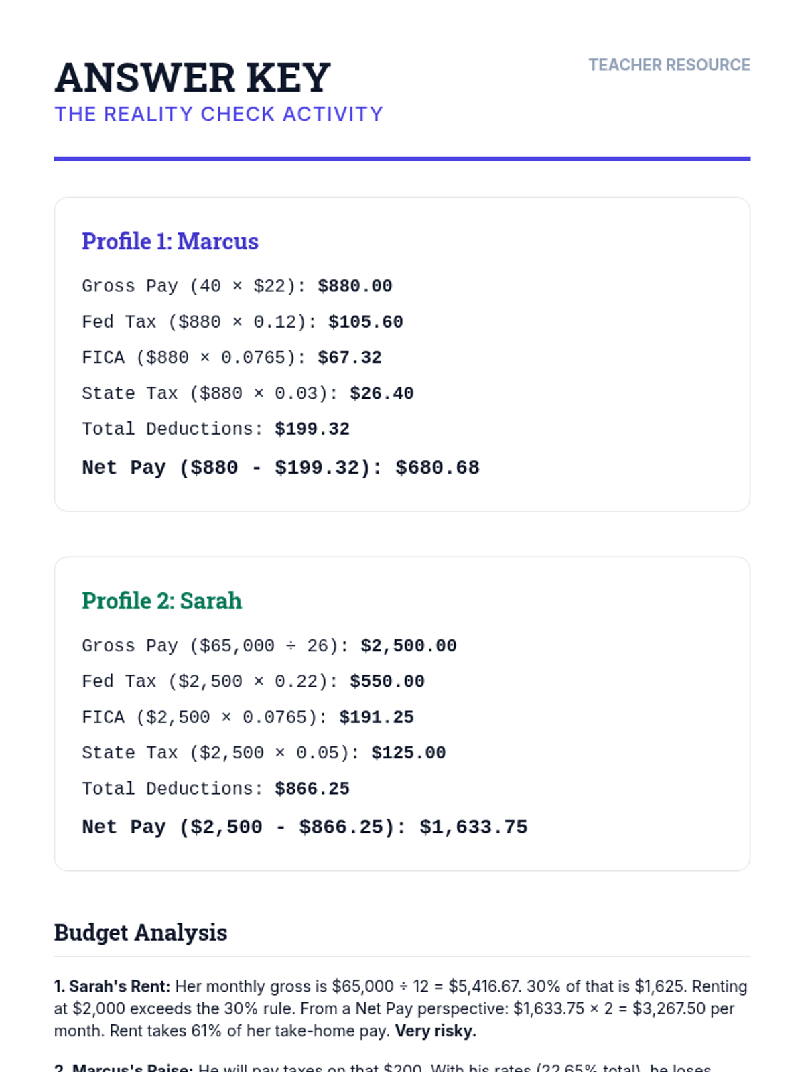Click Marcus's total deductions $199.32
This screenshot has width=804, height=1072.
[x=312, y=429]
